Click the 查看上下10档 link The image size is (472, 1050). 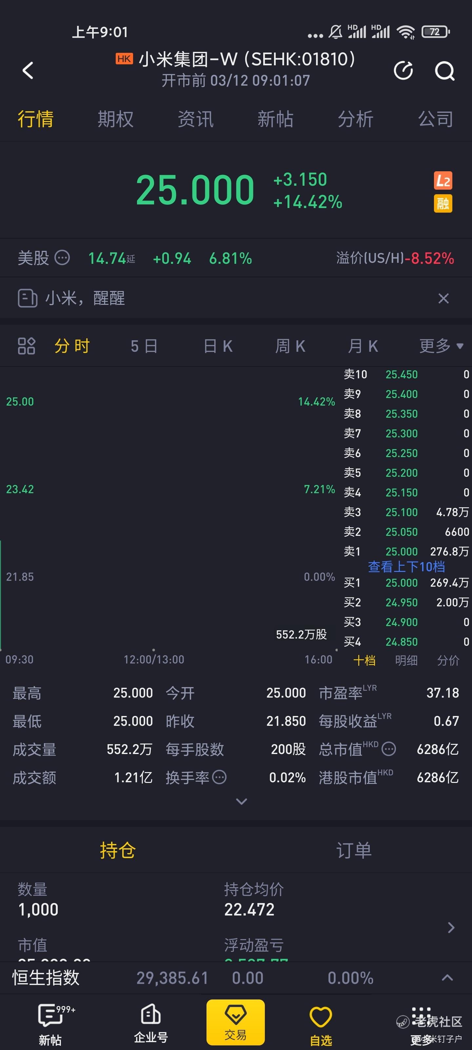[x=406, y=567]
